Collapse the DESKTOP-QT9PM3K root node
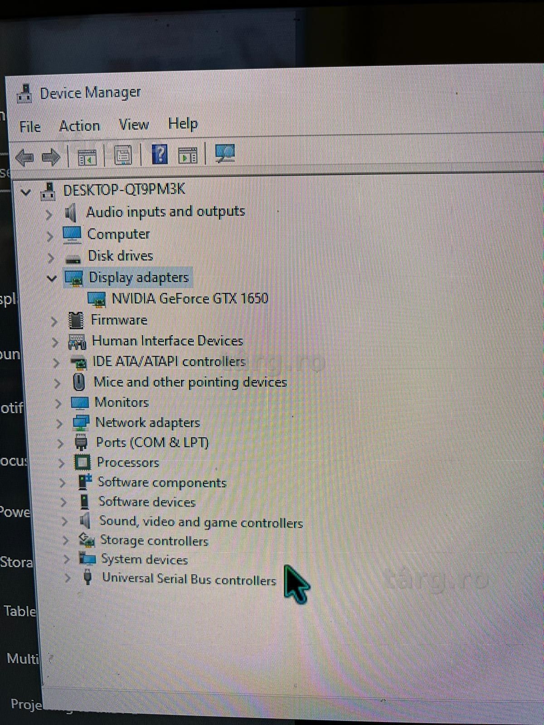The height and width of the screenshot is (725, 544). pyautogui.click(x=26, y=193)
